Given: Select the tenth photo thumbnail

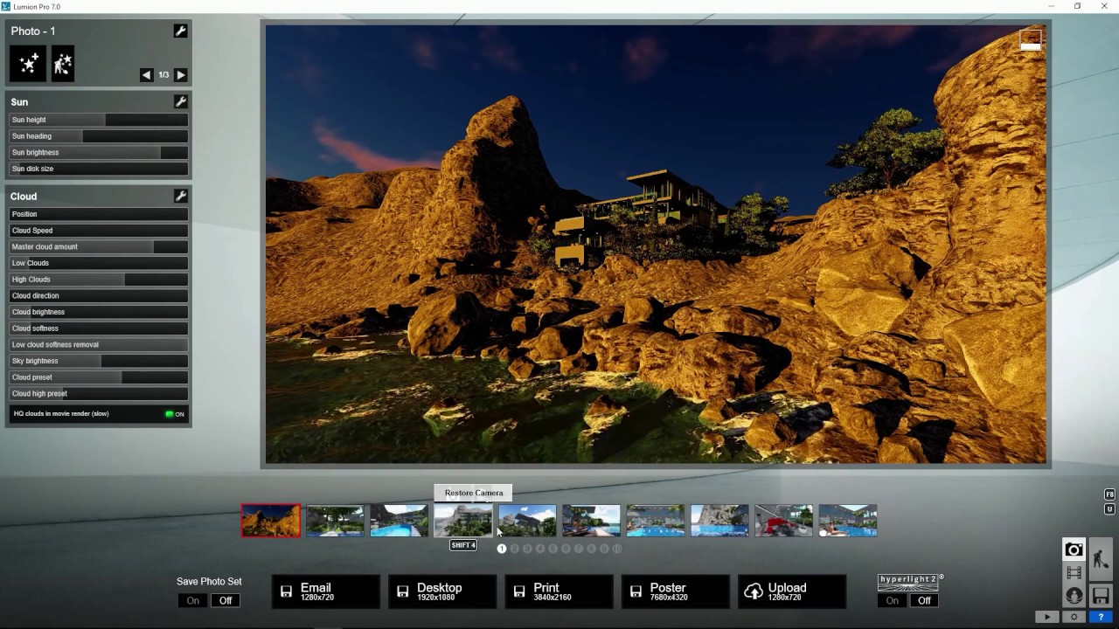Looking at the screenshot, I should [848, 521].
